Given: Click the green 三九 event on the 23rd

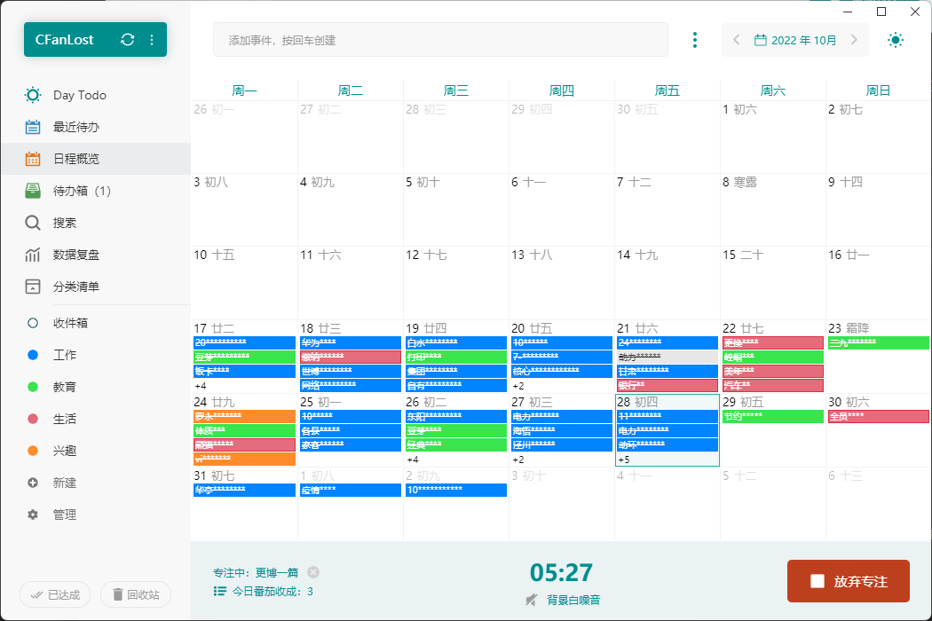Looking at the screenshot, I should (x=879, y=342).
